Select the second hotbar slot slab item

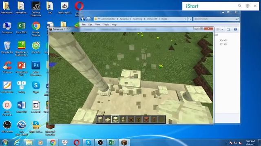(x=108, y=119)
